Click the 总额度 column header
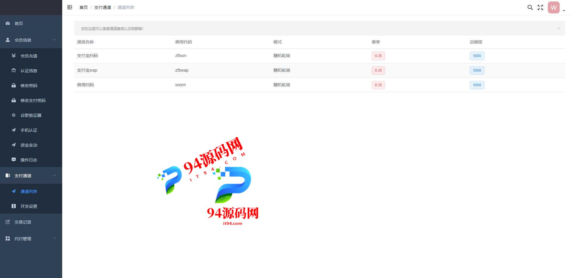Image resolution: width=571 pixels, height=278 pixels. coord(476,42)
